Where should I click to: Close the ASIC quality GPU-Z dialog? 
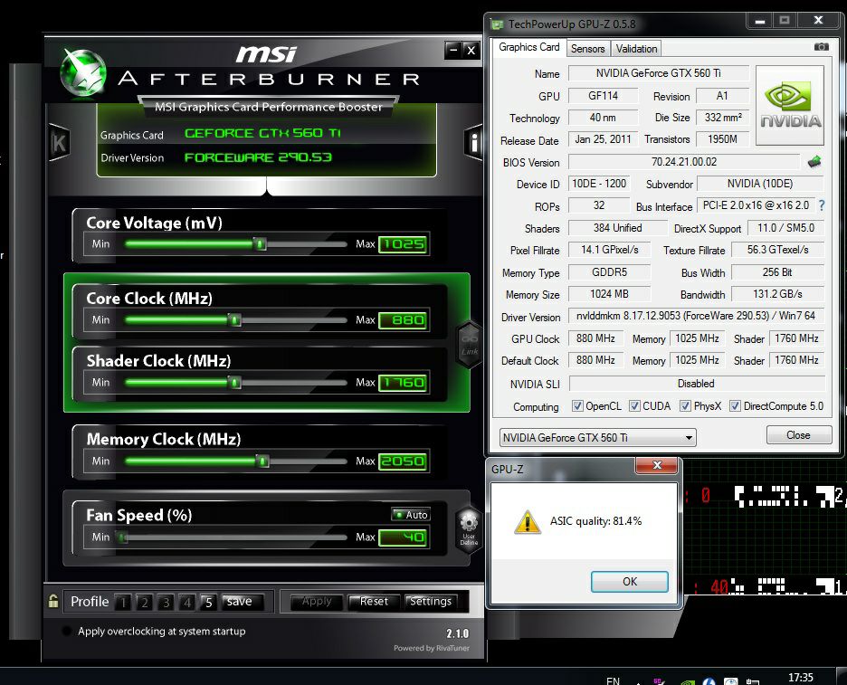(x=657, y=465)
